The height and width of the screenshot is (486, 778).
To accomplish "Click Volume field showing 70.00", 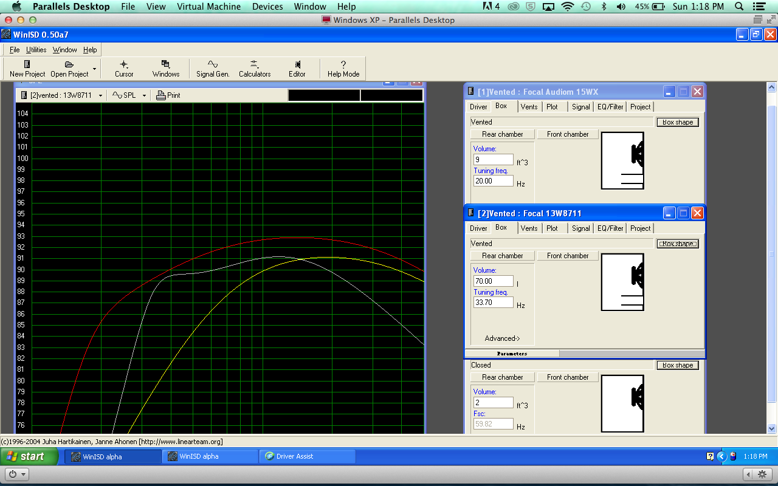I will [494, 281].
